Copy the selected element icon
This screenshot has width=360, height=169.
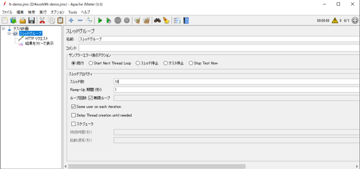coord(51,21)
